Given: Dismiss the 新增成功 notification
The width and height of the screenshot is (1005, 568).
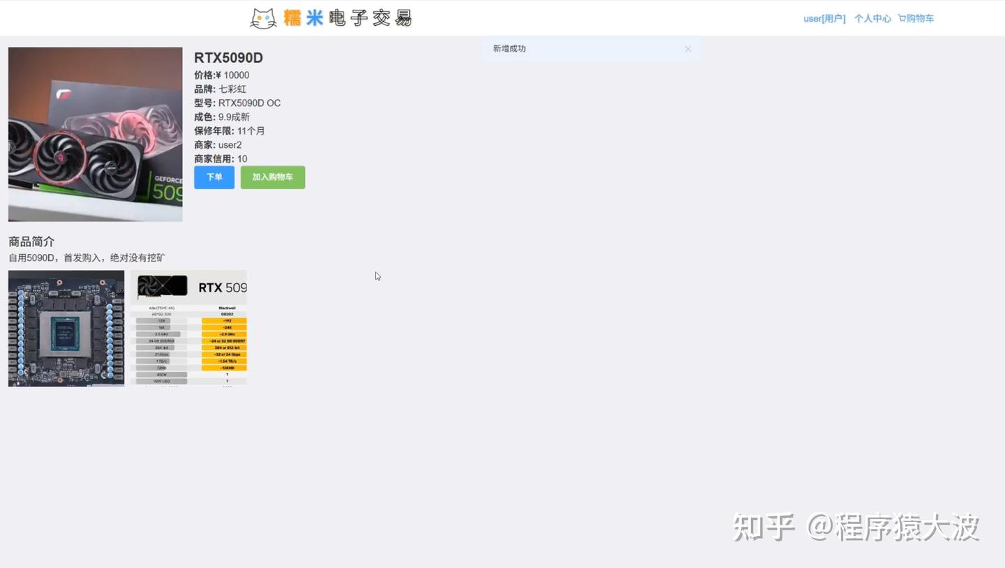Looking at the screenshot, I should coord(687,49).
